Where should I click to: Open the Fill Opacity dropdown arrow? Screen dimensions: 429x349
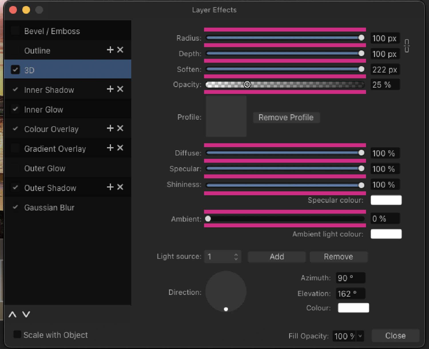(360, 336)
